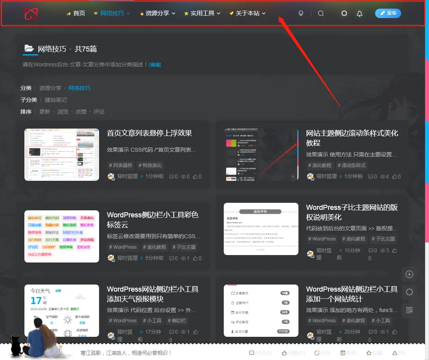
Task: Open the search icon in navbar
Action: tap(320, 13)
